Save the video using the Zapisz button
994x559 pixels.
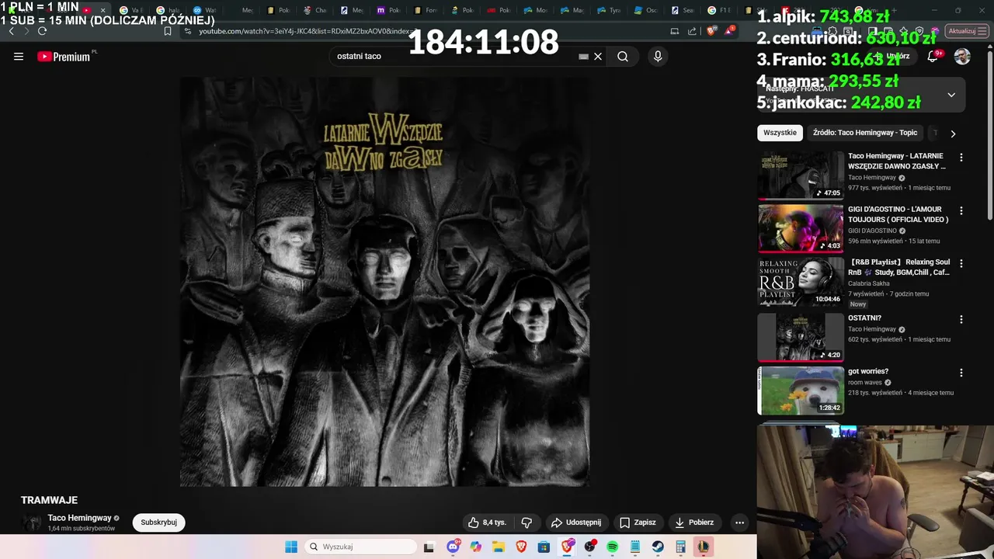(638, 523)
